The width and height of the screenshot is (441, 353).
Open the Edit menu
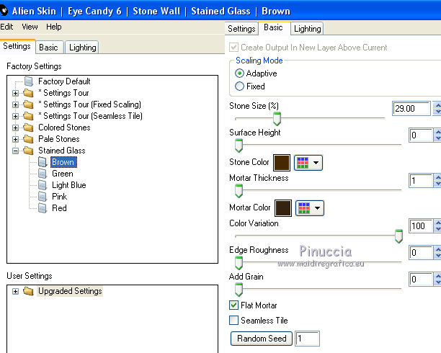(x=6, y=27)
